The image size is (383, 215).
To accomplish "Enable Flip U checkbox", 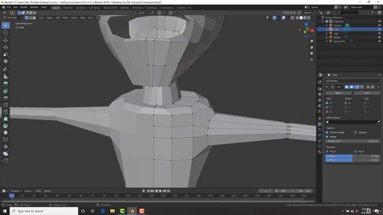I will [x=327, y=151].
